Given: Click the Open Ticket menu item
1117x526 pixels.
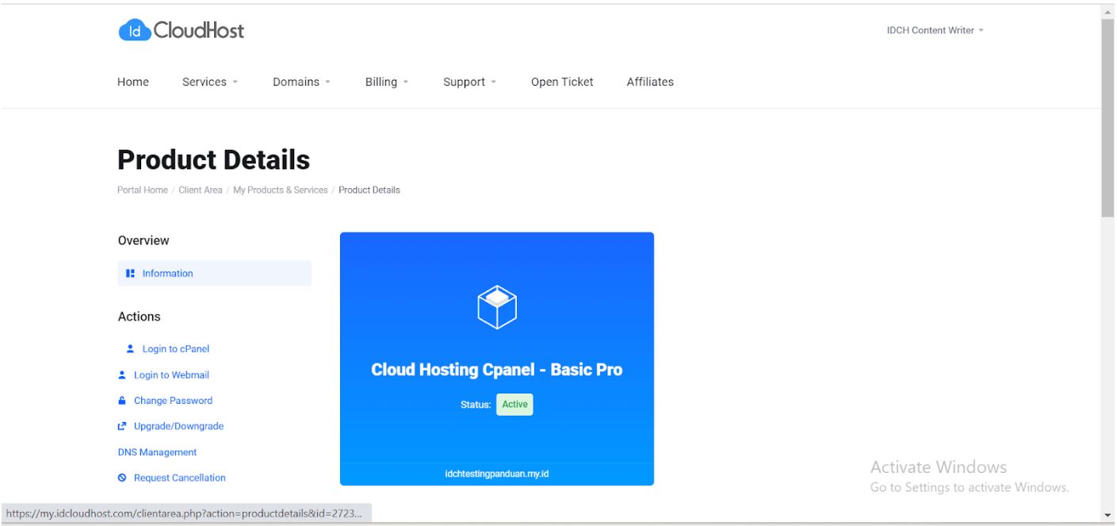Looking at the screenshot, I should 562,82.
